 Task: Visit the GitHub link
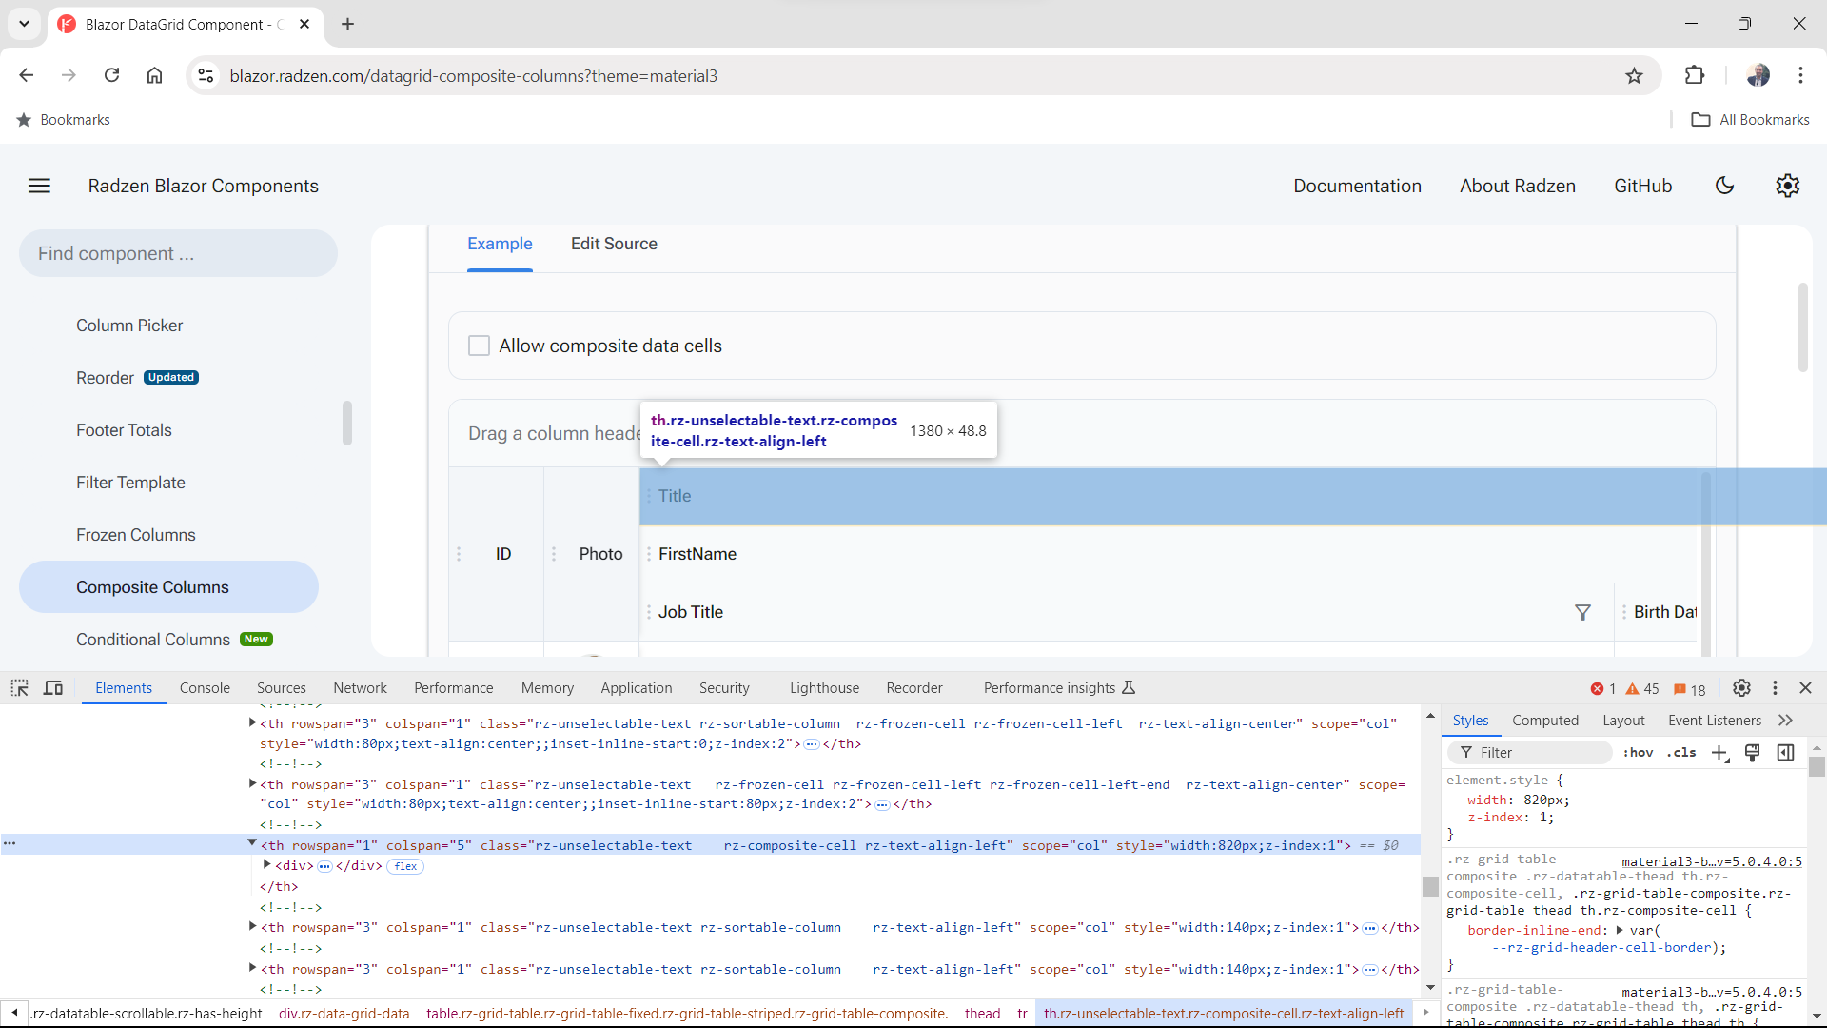tap(1643, 186)
